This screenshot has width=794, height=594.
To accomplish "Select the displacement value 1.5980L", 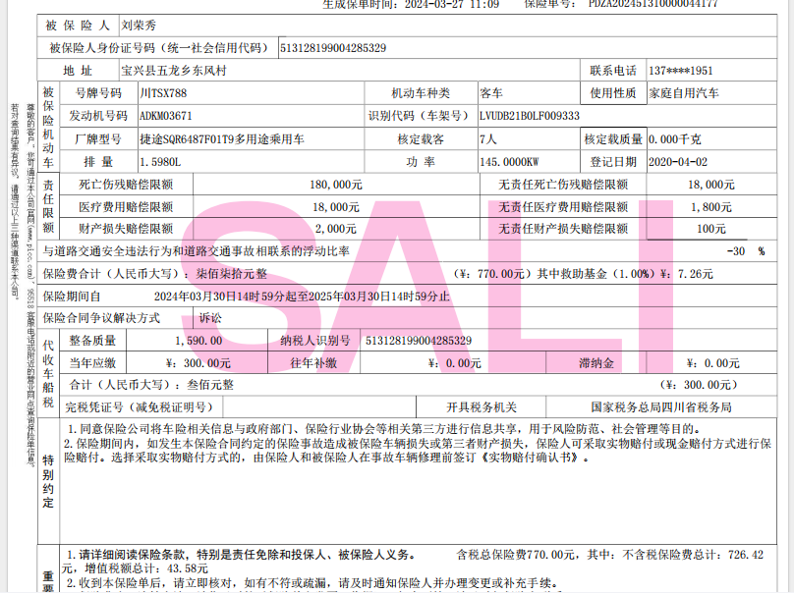I will pos(161,162).
